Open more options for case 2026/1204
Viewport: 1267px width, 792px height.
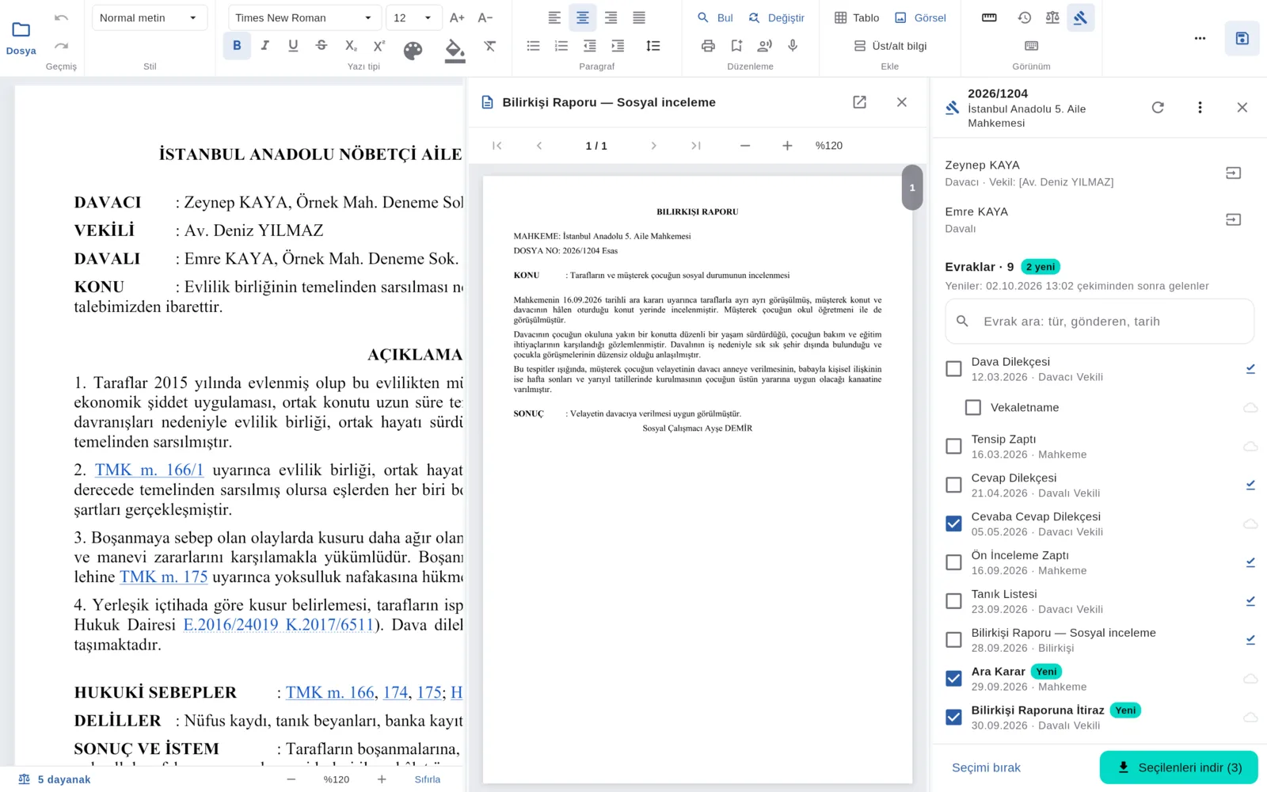click(1200, 108)
